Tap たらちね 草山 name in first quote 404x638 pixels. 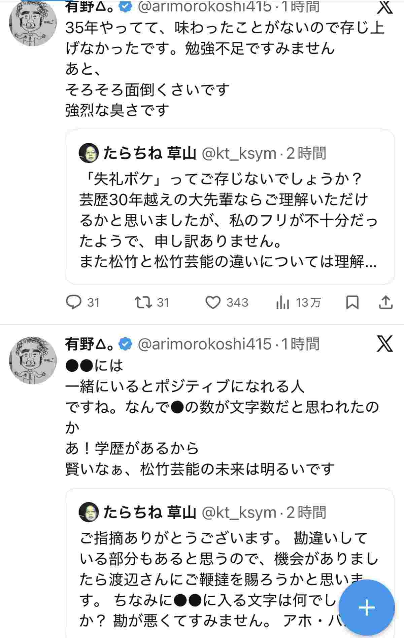click(x=149, y=153)
